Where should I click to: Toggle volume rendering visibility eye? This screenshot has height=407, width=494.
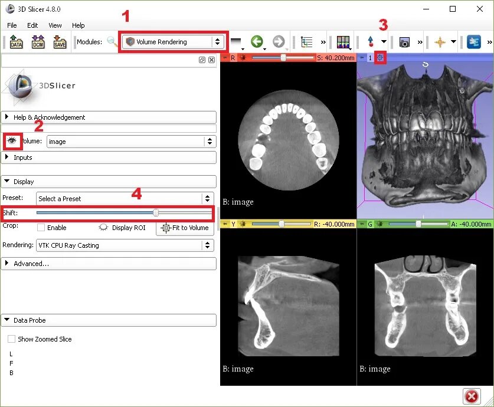[x=12, y=141]
